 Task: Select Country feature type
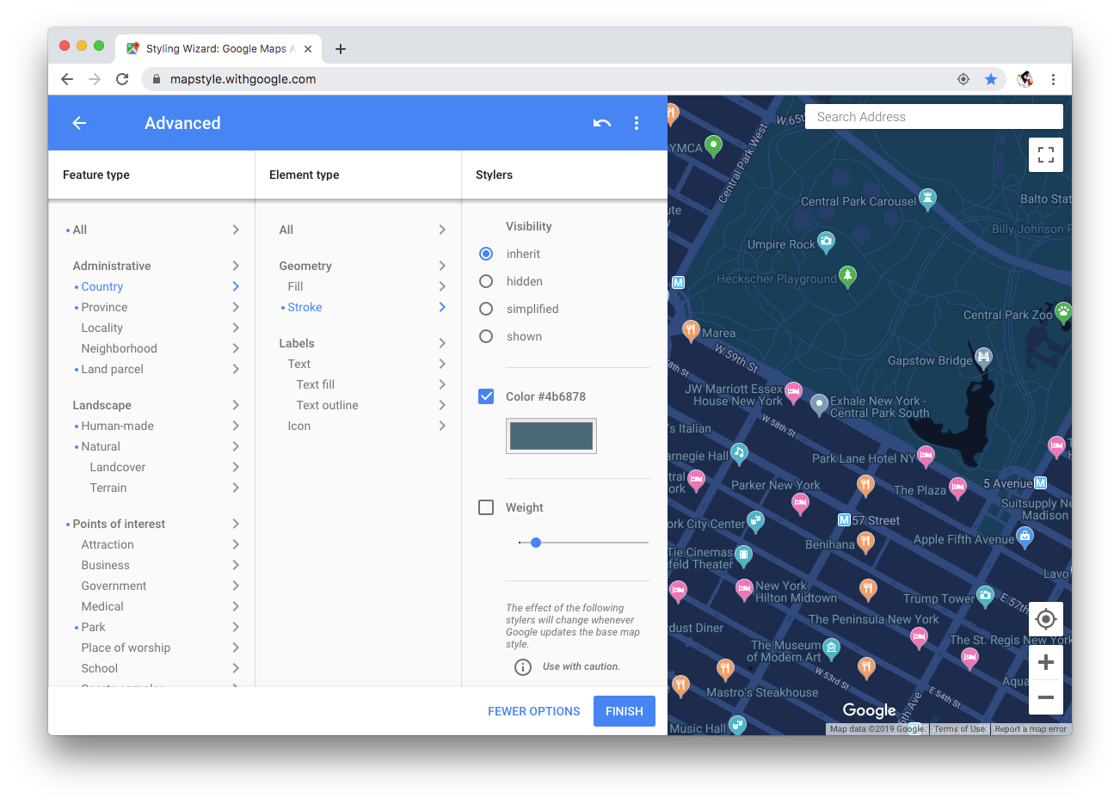coord(102,286)
